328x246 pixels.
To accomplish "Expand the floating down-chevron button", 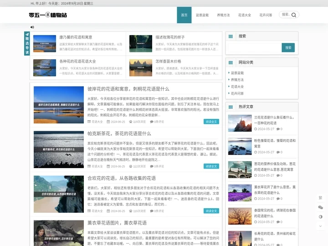I will coord(320,226).
